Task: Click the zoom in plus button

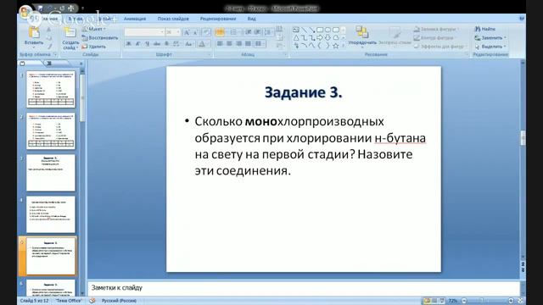Action: tap(511, 301)
